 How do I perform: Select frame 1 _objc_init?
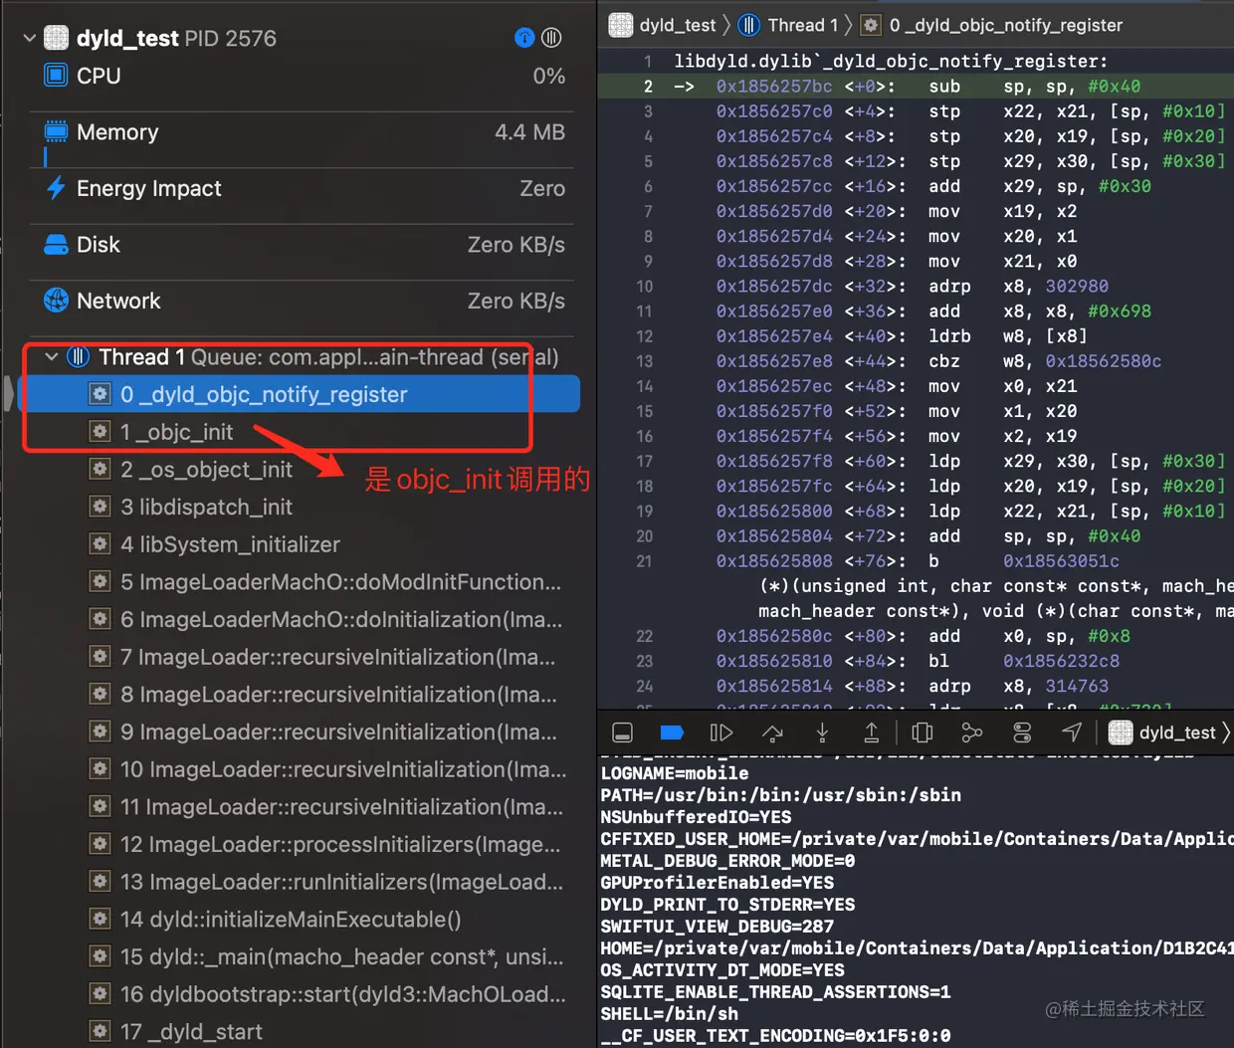tap(299, 432)
